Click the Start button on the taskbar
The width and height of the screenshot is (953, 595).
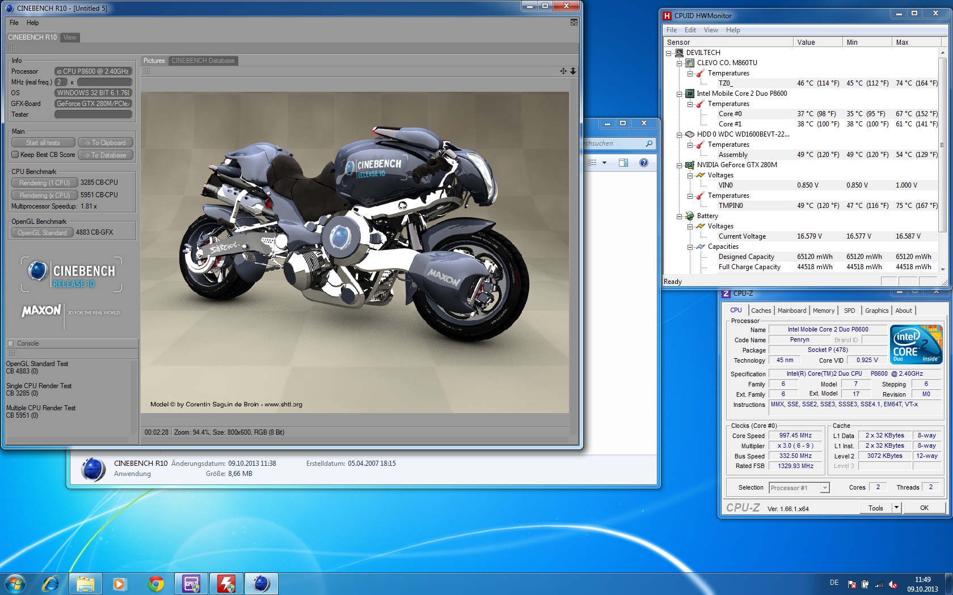pos(15,583)
